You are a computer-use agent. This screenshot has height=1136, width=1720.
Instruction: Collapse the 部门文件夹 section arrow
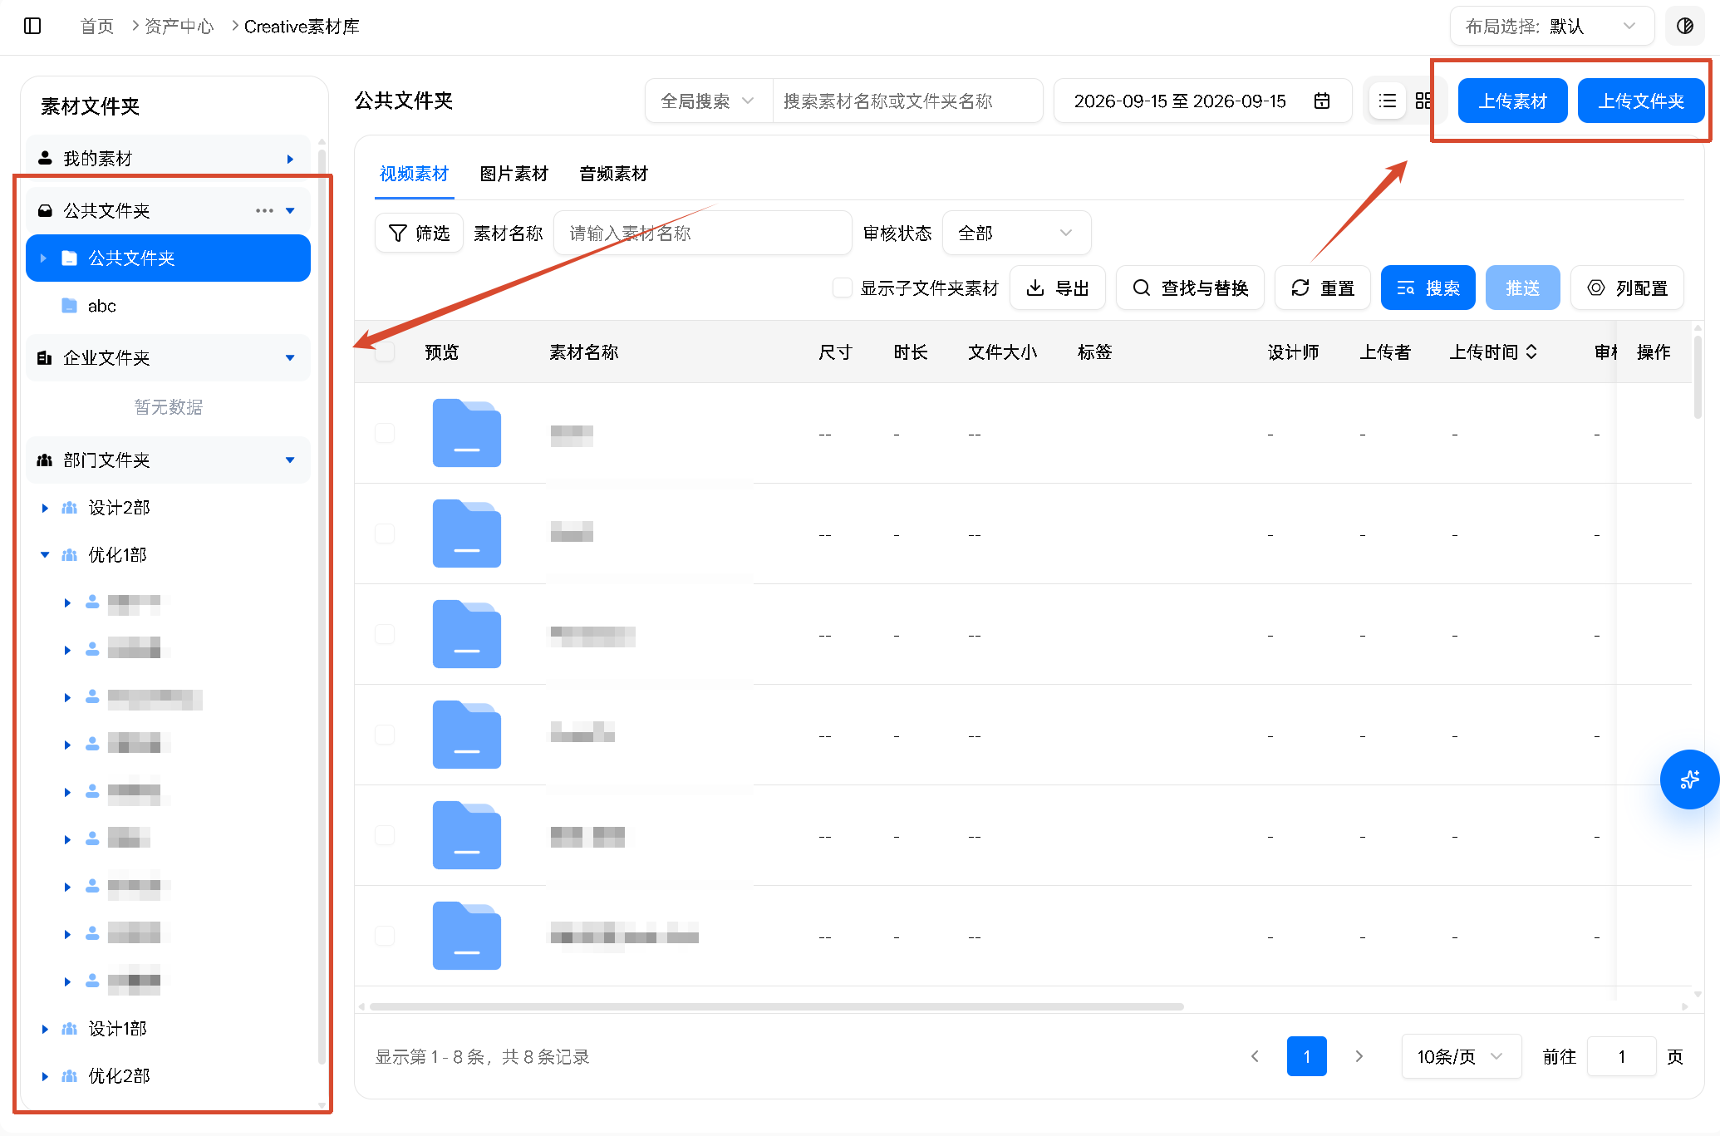pos(290,460)
